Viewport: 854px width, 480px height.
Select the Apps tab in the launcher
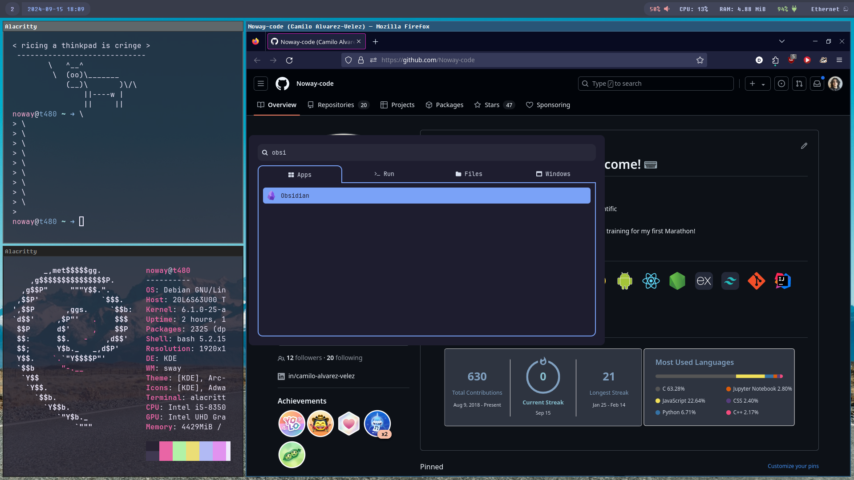pyautogui.click(x=300, y=175)
